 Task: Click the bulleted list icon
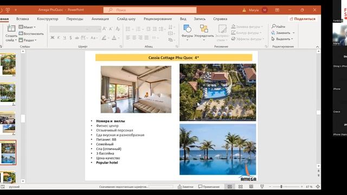128,29
